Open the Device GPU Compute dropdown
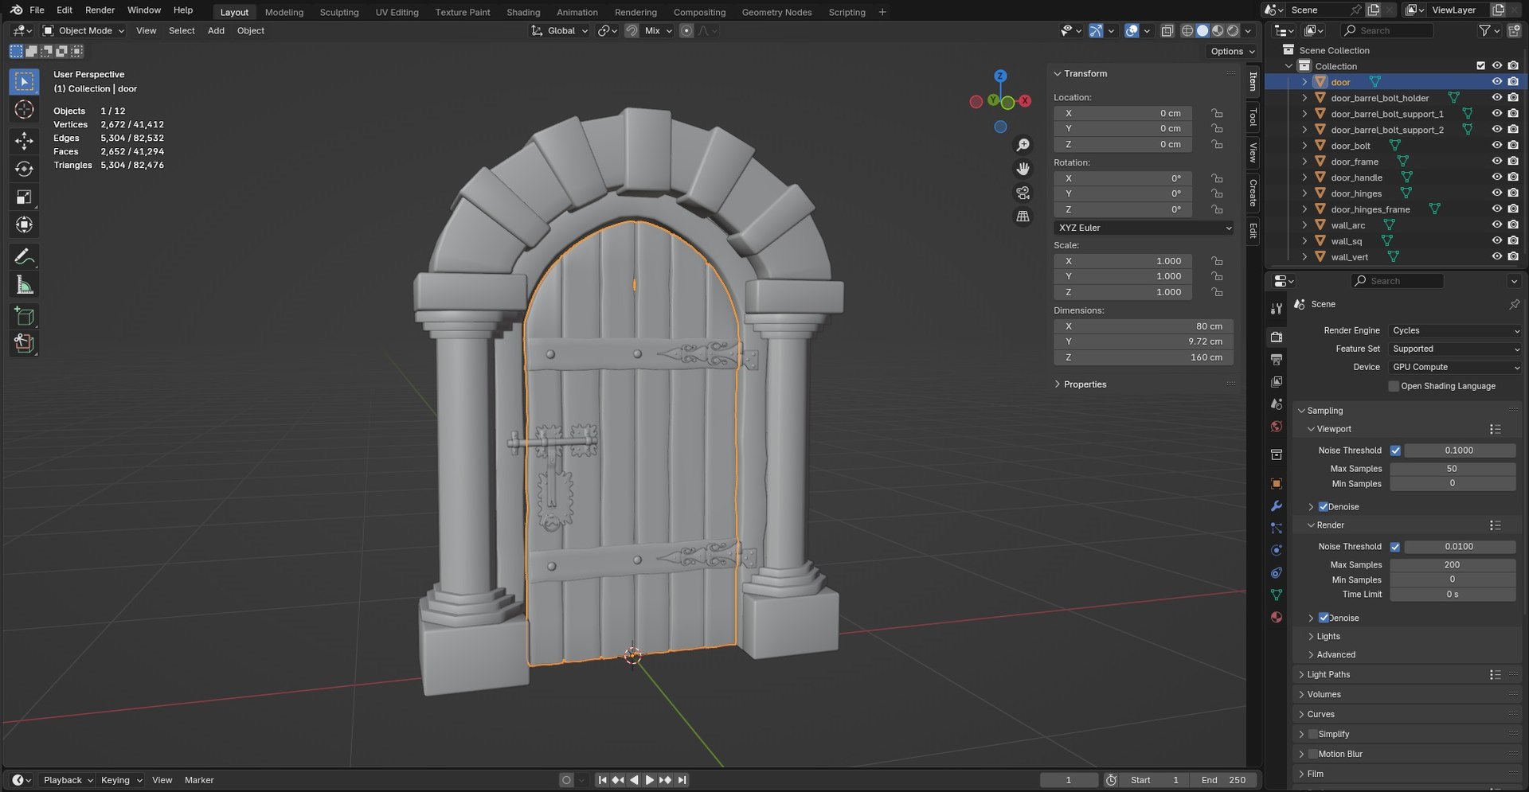The width and height of the screenshot is (1529, 792). click(1455, 367)
